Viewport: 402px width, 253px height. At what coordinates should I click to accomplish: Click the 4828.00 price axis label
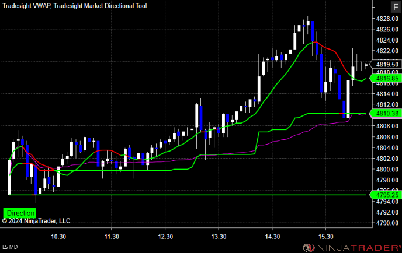(387, 19)
